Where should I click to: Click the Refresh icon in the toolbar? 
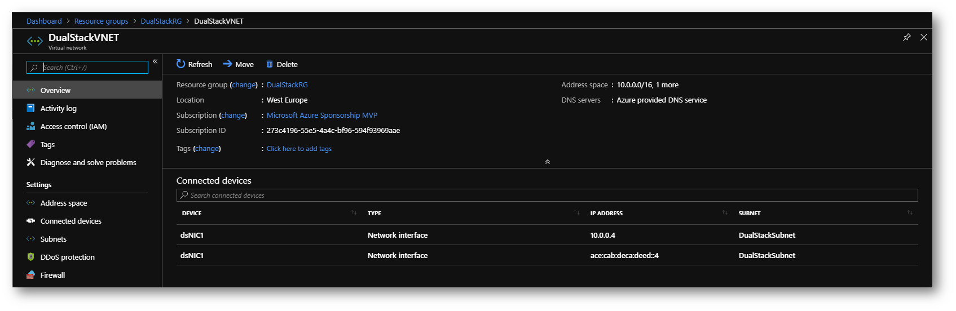[180, 64]
